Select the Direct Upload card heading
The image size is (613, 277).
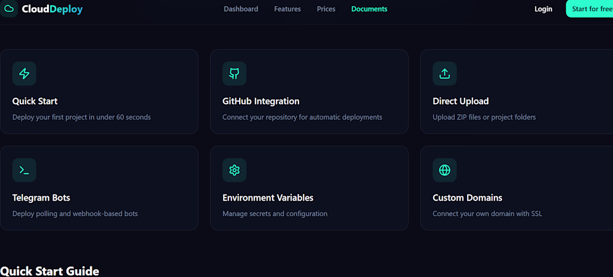[460, 101]
